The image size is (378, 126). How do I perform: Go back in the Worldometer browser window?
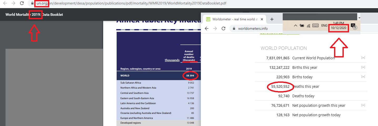tap(207, 28)
